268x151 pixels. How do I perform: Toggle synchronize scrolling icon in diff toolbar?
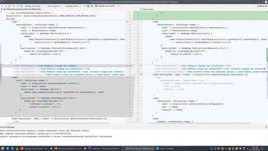[88, 6]
